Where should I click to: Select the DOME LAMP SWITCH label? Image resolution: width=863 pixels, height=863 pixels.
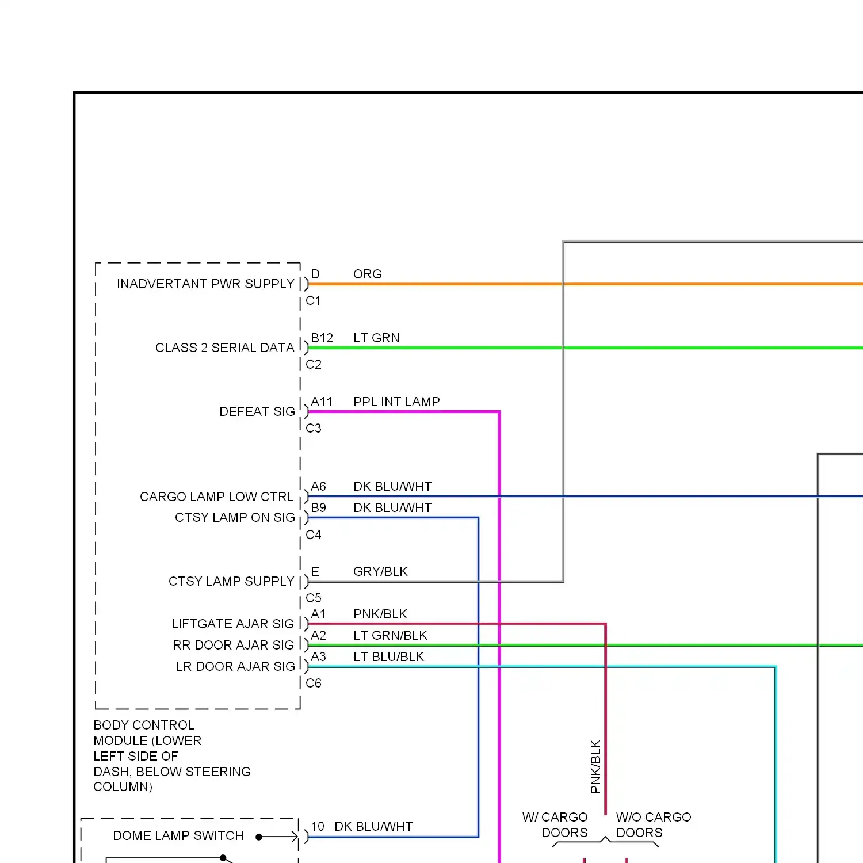pos(178,835)
